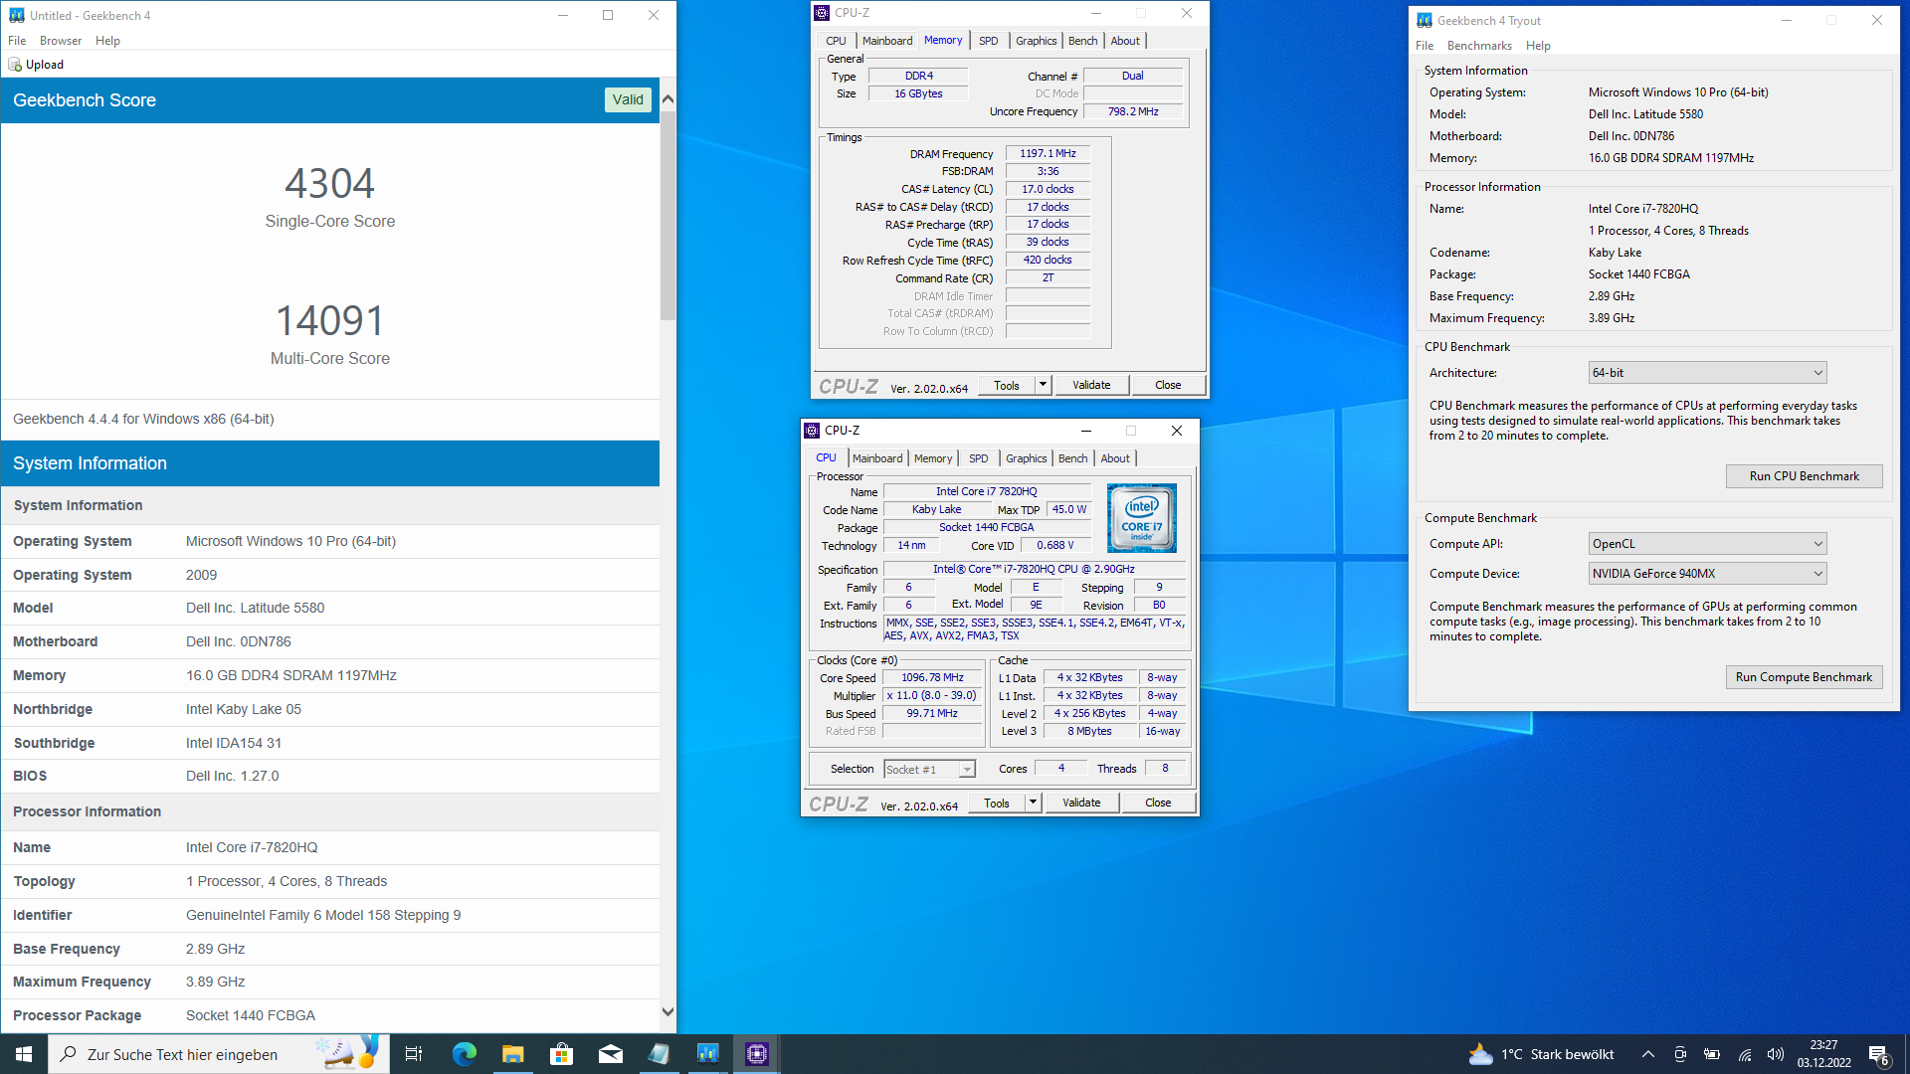
Task: Switch to the SPD tab in the upper CPU-Z window
Action: [988, 41]
